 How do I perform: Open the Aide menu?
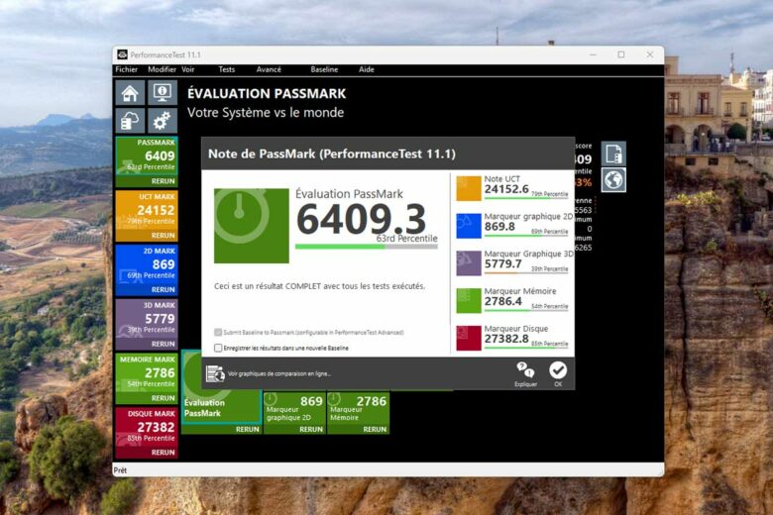click(367, 69)
